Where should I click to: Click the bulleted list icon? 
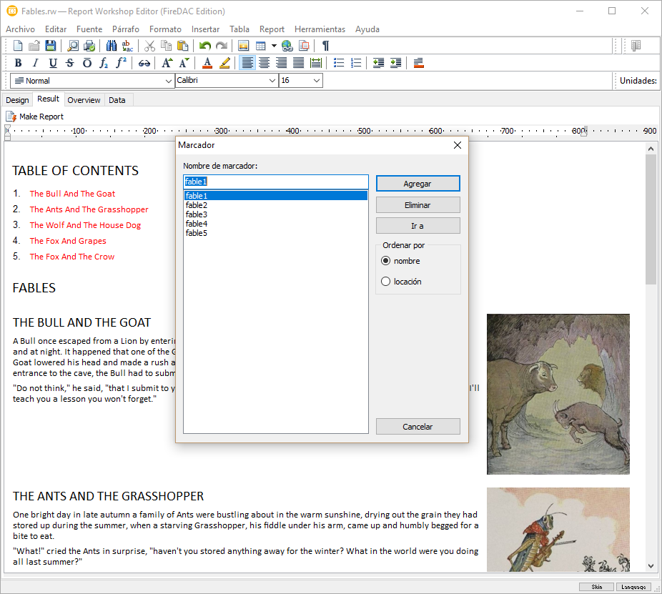tap(339, 63)
